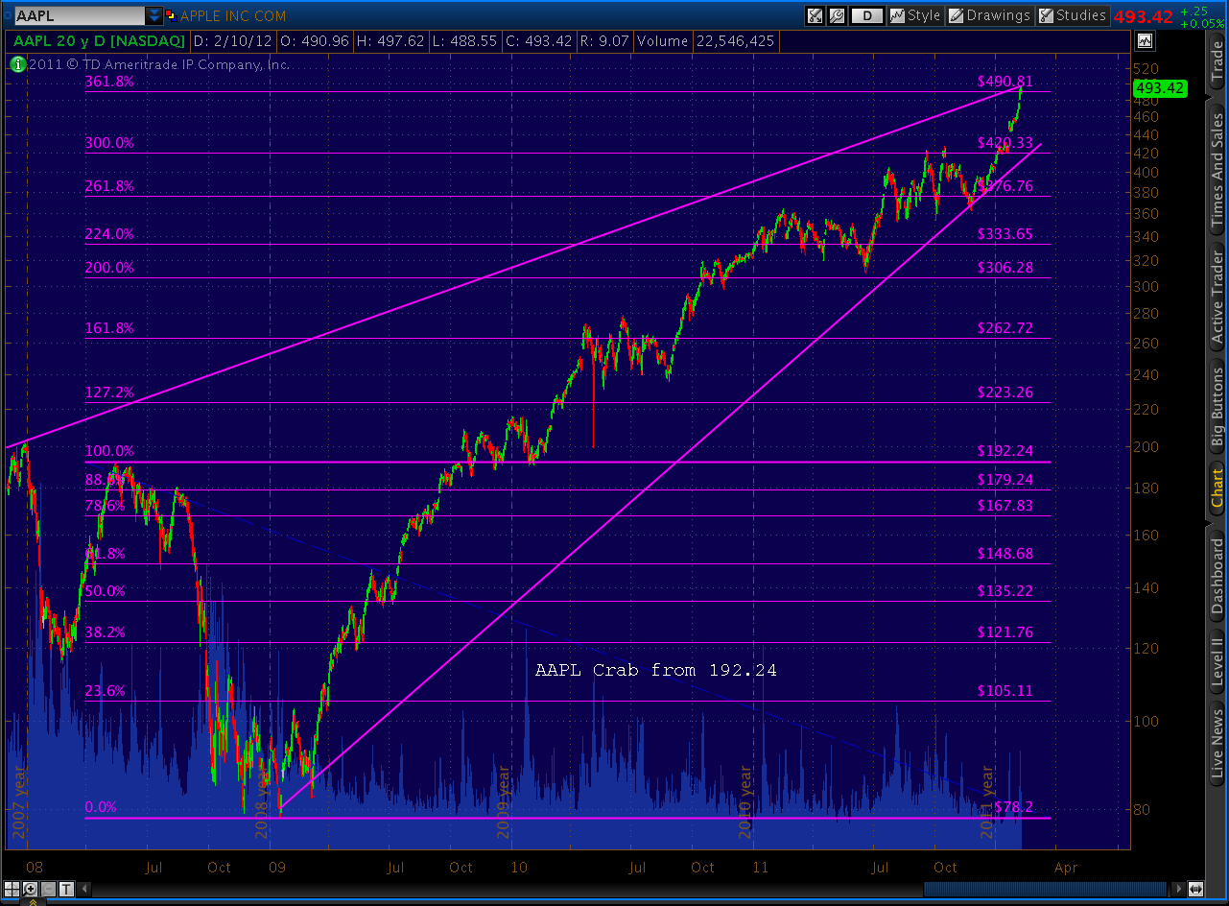Click the 224.0% Fibonacci level label
The height and width of the screenshot is (906, 1229).
tap(109, 234)
